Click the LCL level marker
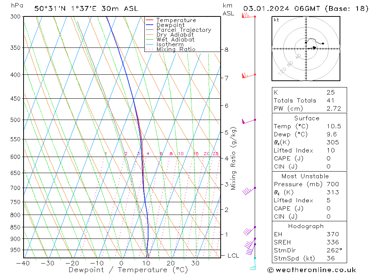This screenshot has width=374, height=274. click(x=233, y=256)
